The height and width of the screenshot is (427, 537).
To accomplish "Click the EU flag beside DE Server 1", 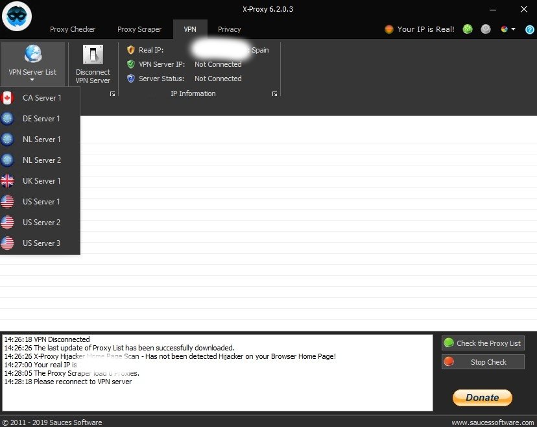I will coord(7,119).
